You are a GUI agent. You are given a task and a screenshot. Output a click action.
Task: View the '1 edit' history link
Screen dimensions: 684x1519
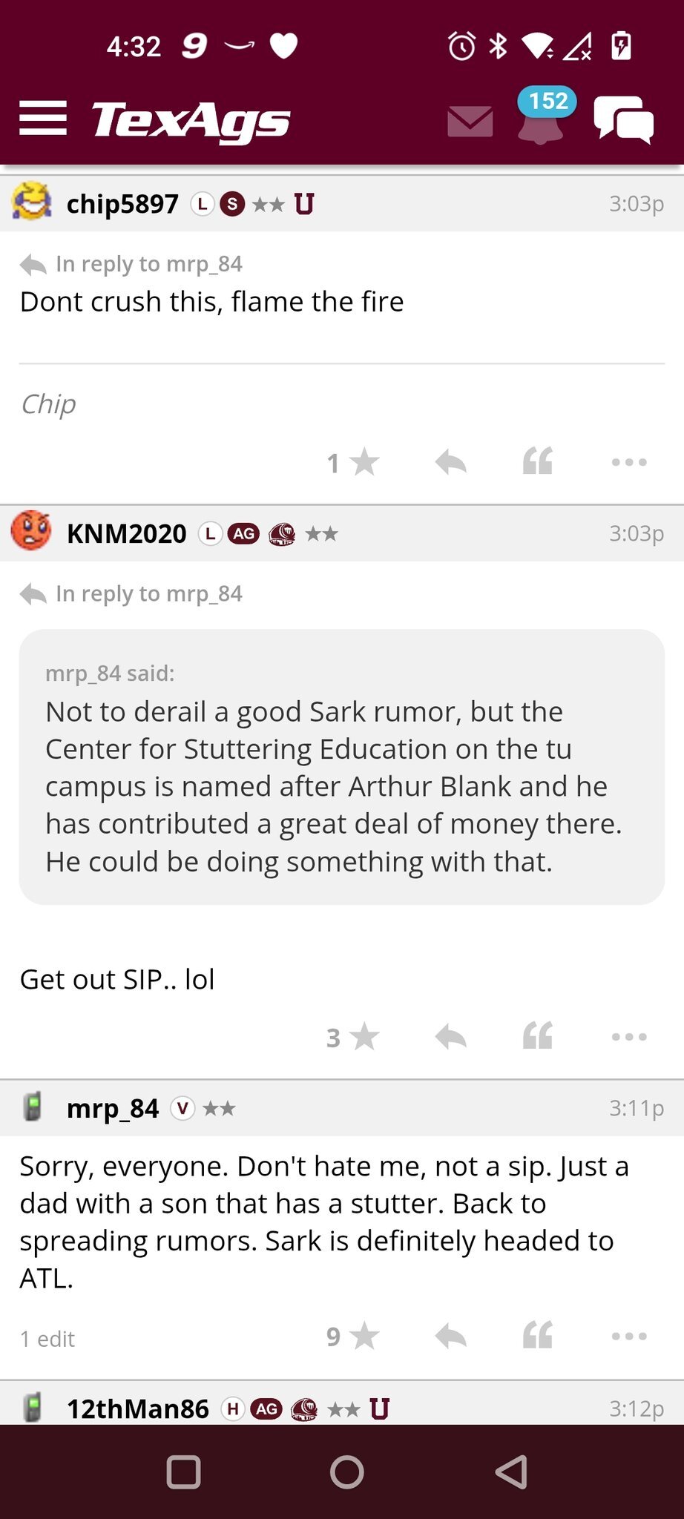[x=47, y=1339]
